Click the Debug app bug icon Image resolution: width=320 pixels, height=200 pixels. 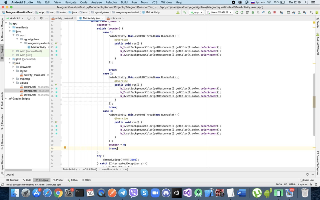pyautogui.click(x=253, y=12)
